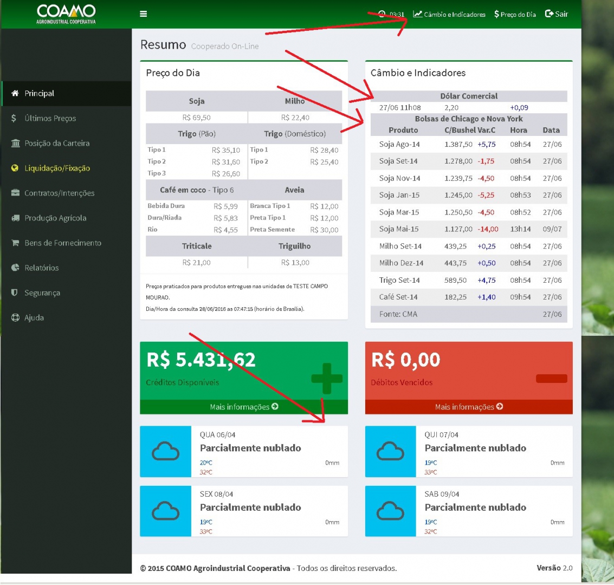The image size is (614, 585).
Task: Open Contratos/Intenções in the sidebar
Action: point(59,193)
